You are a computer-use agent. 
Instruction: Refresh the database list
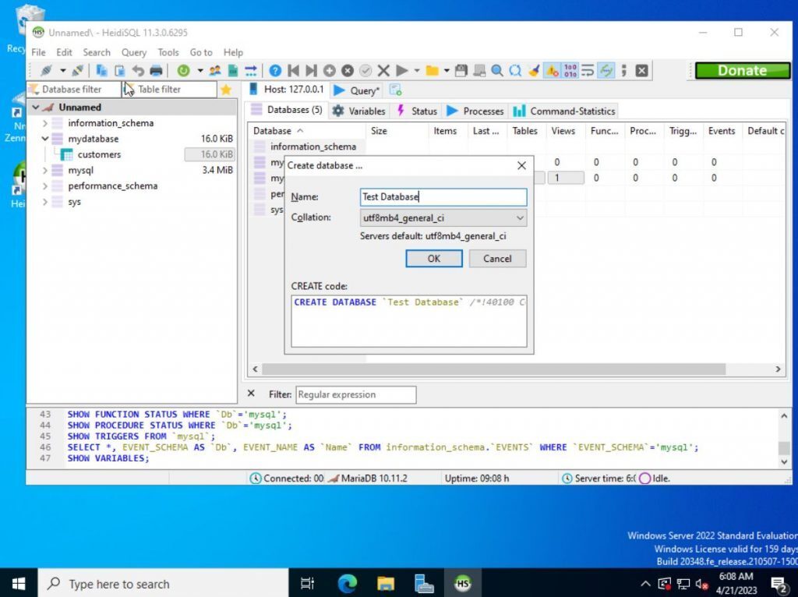click(183, 70)
